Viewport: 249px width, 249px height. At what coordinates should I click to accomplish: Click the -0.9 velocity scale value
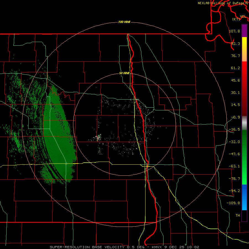[235, 117]
